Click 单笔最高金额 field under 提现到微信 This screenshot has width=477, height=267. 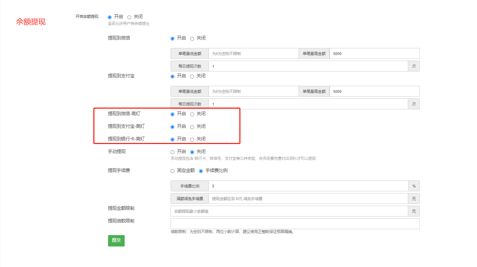(x=374, y=54)
